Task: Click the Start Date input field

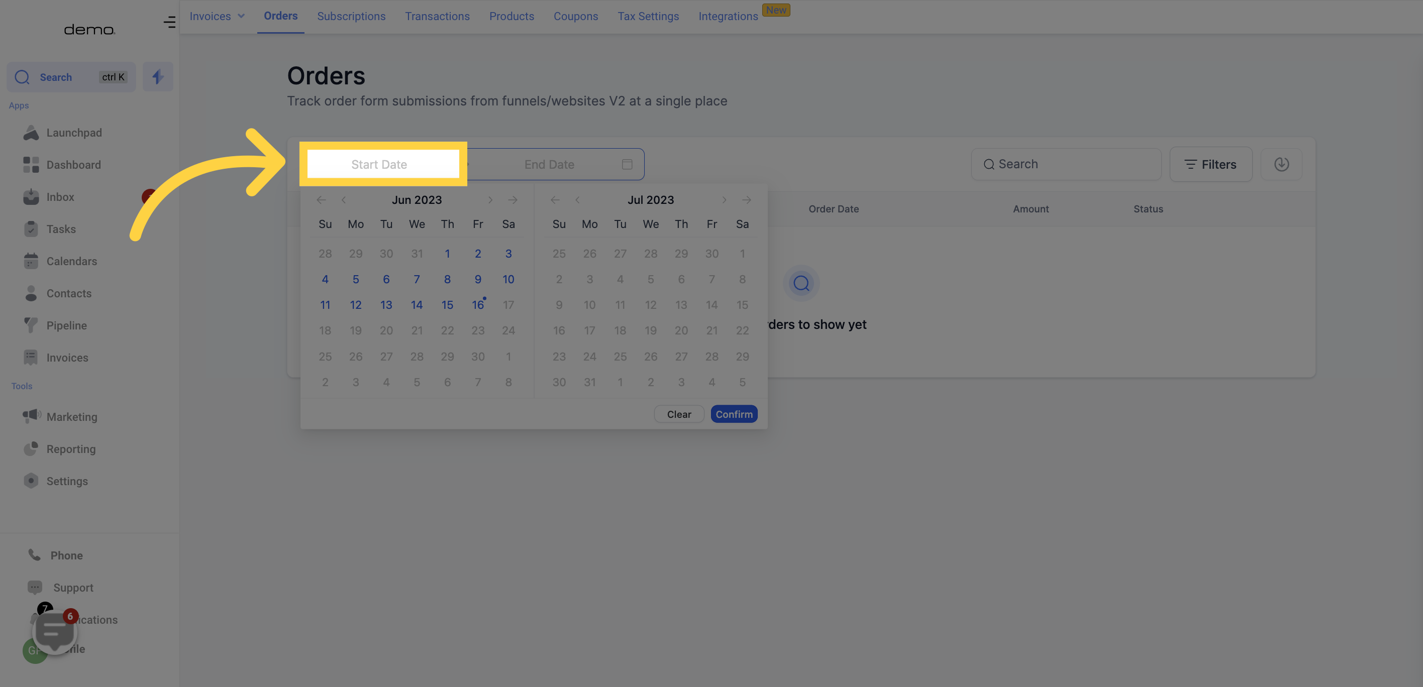Action: coord(383,164)
